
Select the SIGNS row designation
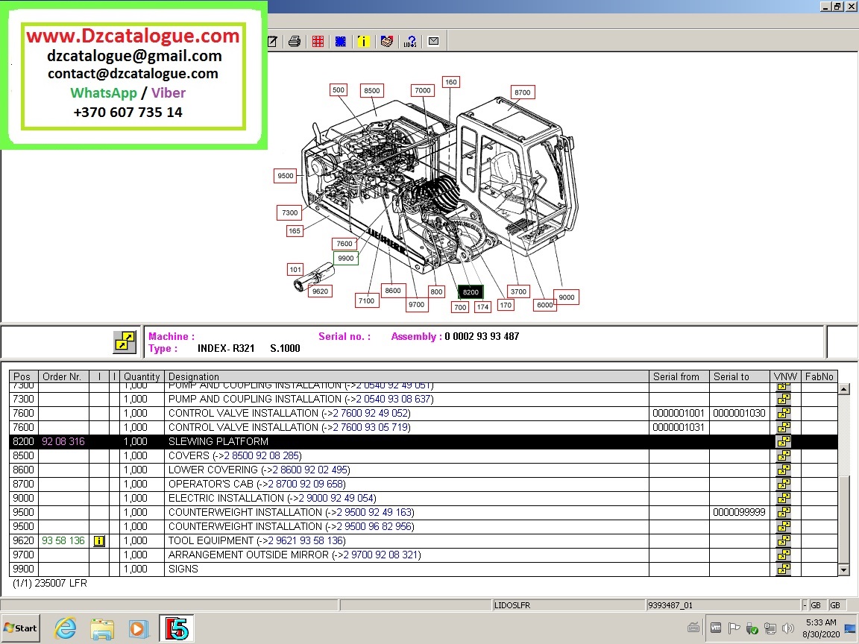183,569
